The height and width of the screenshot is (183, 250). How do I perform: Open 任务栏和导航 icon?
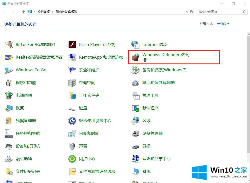click(x=9, y=134)
